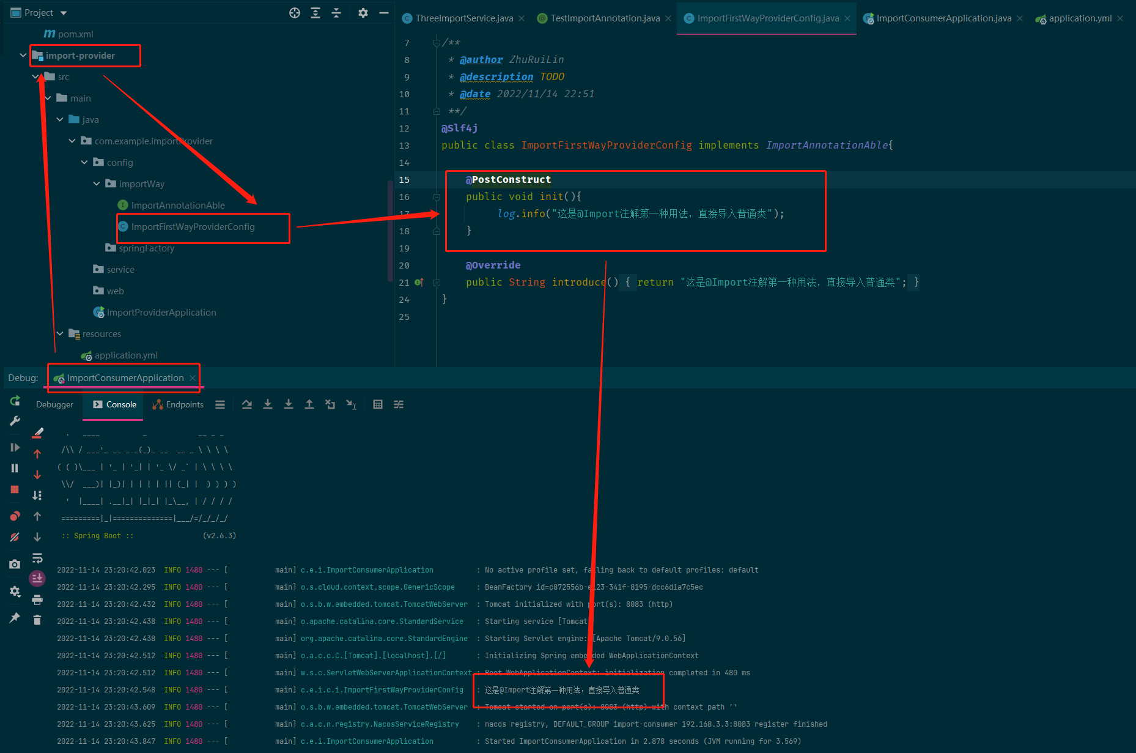Collapse com.example.importProvider package
The width and height of the screenshot is (1136, 753).
72,141
